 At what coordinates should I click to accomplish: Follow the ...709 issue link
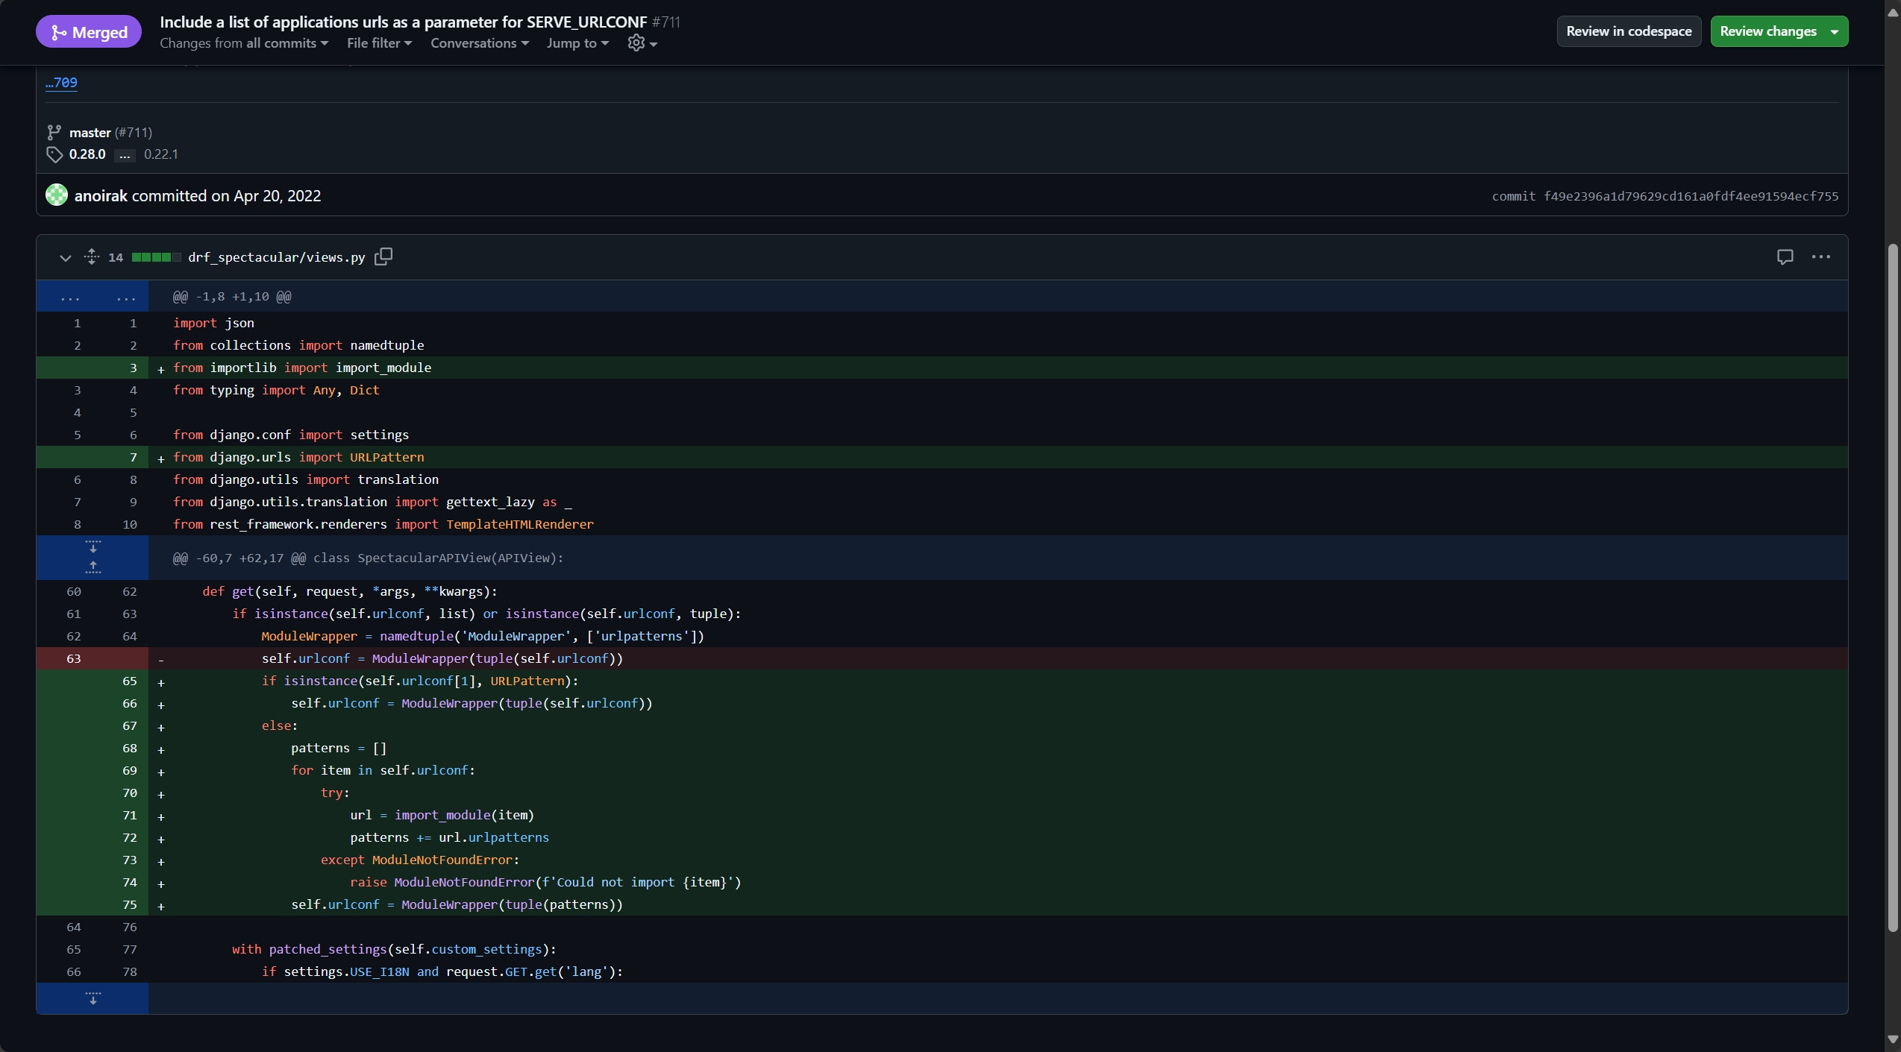(61, 83)
